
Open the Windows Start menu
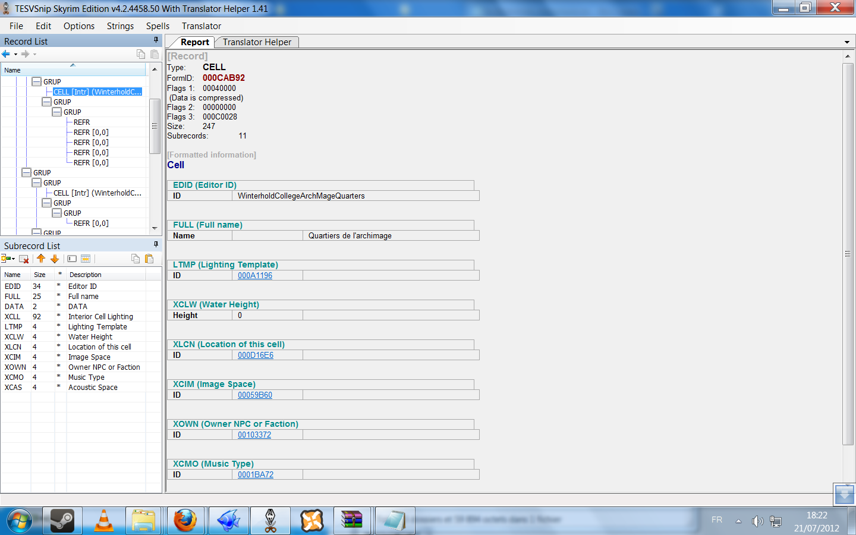[20, 521]
